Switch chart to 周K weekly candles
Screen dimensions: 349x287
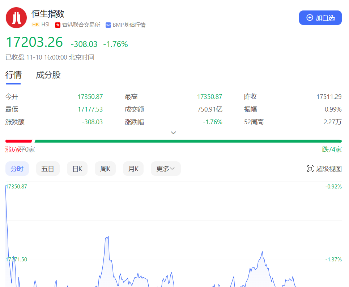(105, 169)
